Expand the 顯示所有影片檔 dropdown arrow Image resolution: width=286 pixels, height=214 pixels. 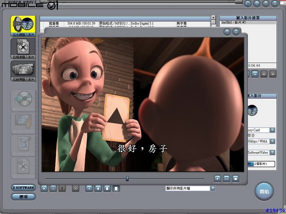212,188
